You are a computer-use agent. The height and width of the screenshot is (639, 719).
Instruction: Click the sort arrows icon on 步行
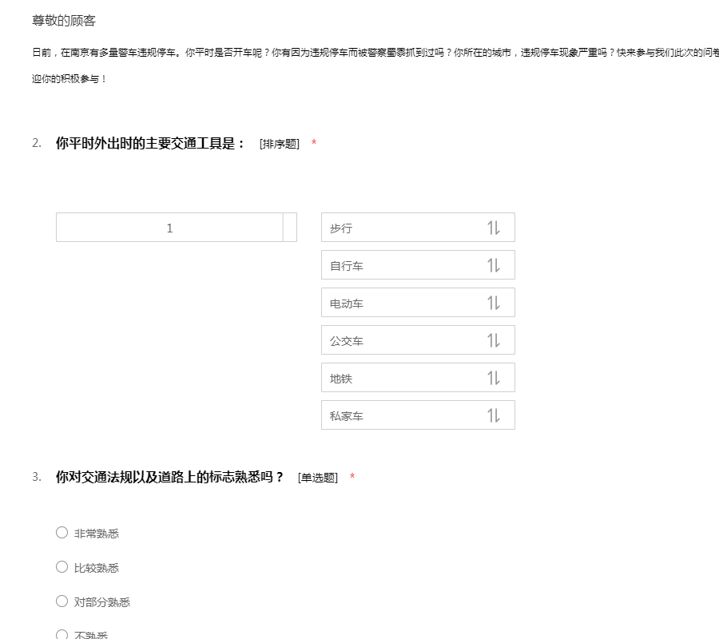click(x=493, y=228)
